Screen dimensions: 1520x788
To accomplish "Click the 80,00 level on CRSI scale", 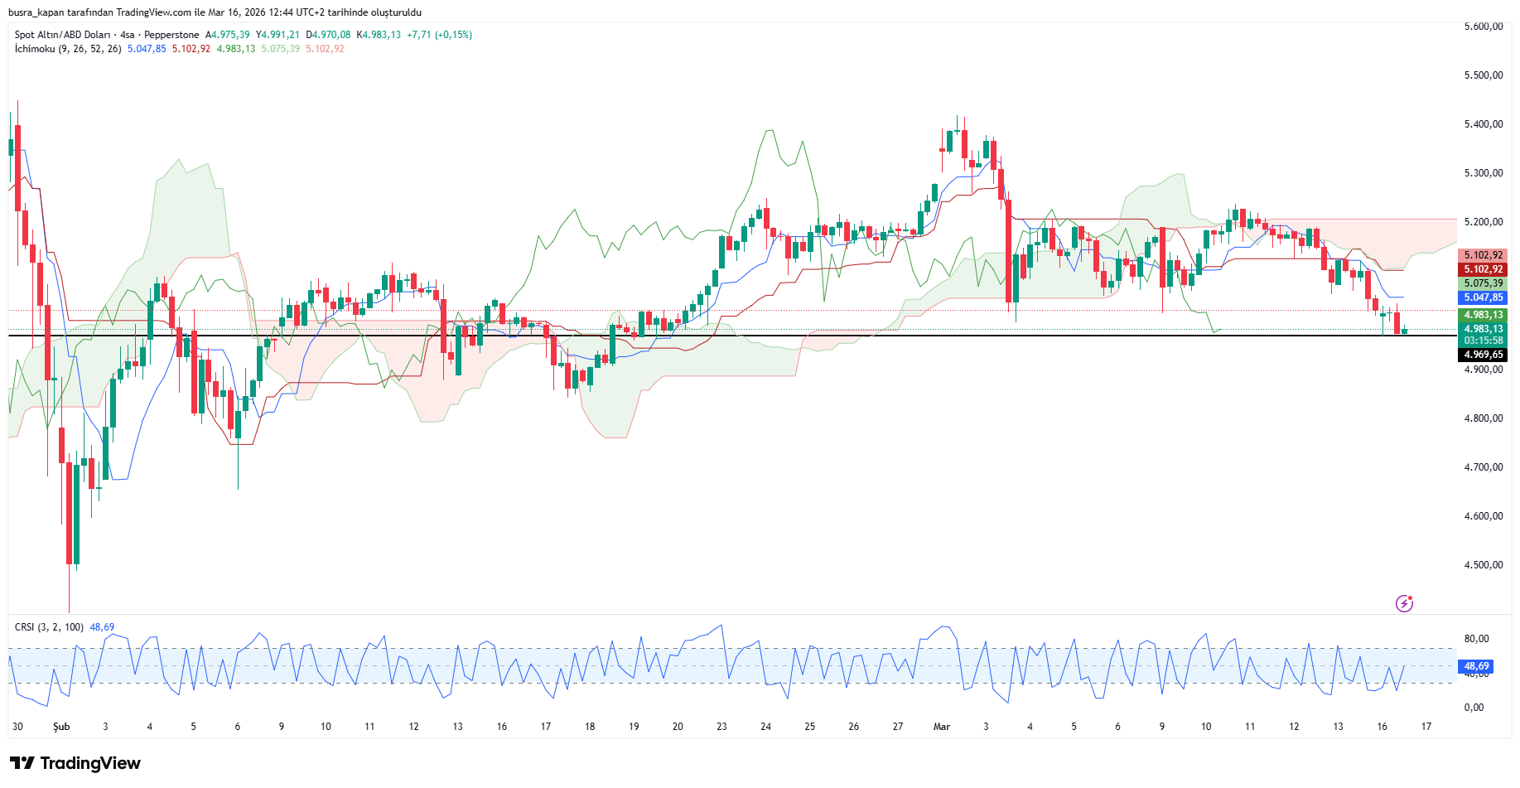I will [1476, 639].
